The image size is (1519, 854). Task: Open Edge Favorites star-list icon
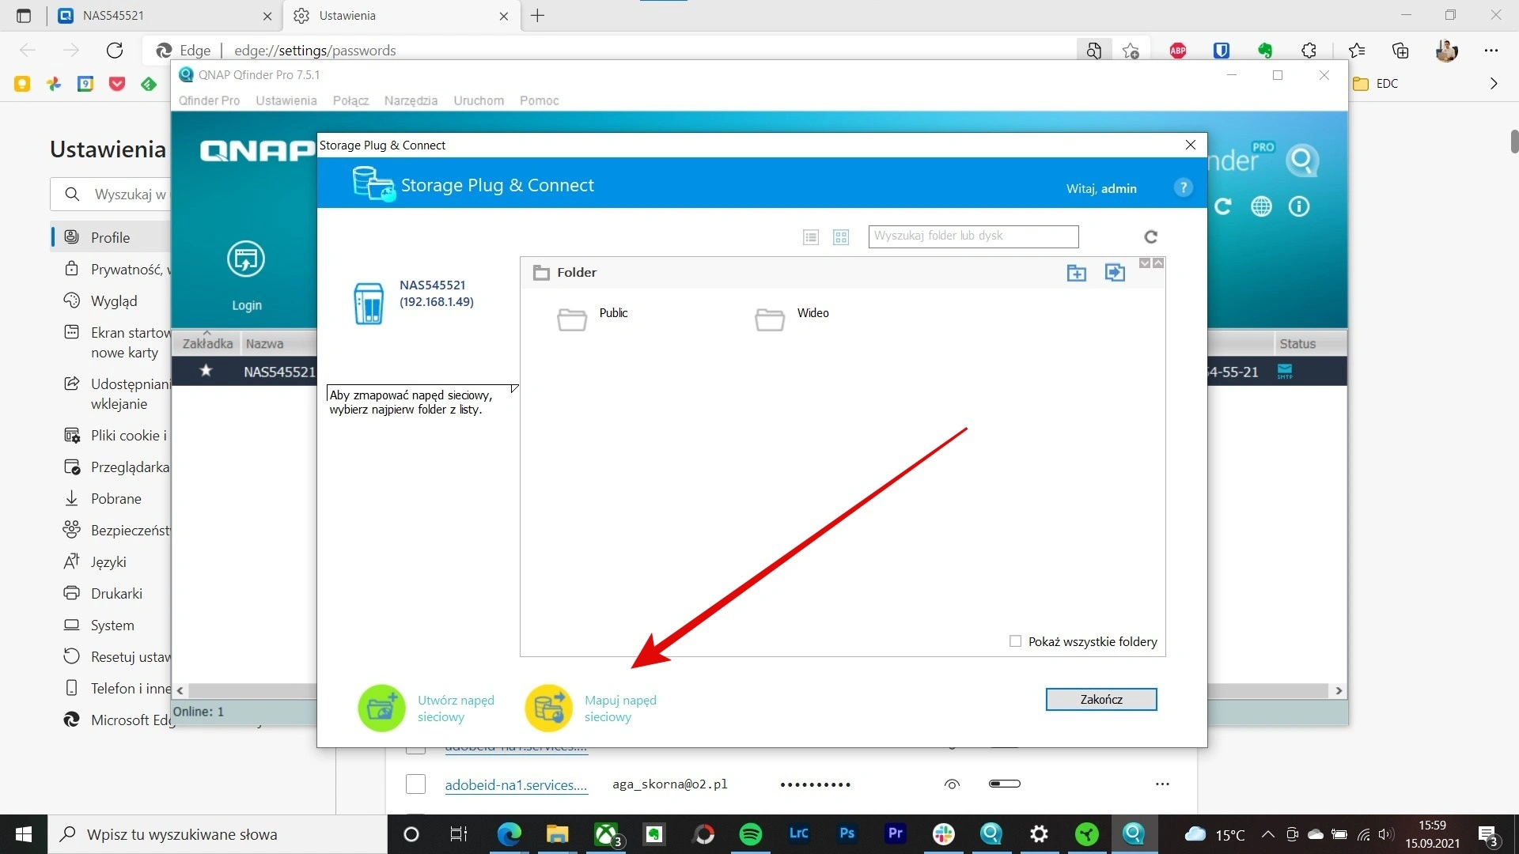coord(1357,51)
